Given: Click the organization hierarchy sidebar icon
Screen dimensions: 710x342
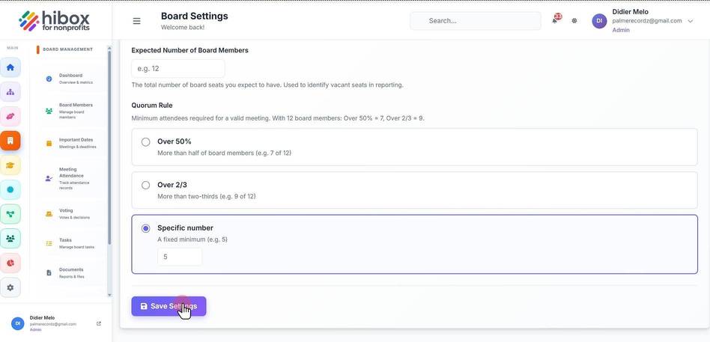Looking at the screenshot, I should click(10, 92).
